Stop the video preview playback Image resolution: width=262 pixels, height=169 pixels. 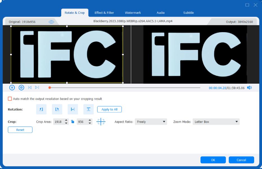click(21, 88)
